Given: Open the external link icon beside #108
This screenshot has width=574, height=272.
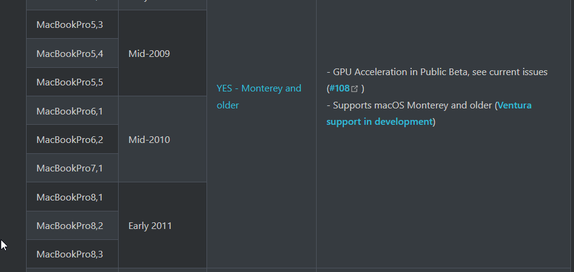Looking at the screenshot, I should (x=355, y=89).
